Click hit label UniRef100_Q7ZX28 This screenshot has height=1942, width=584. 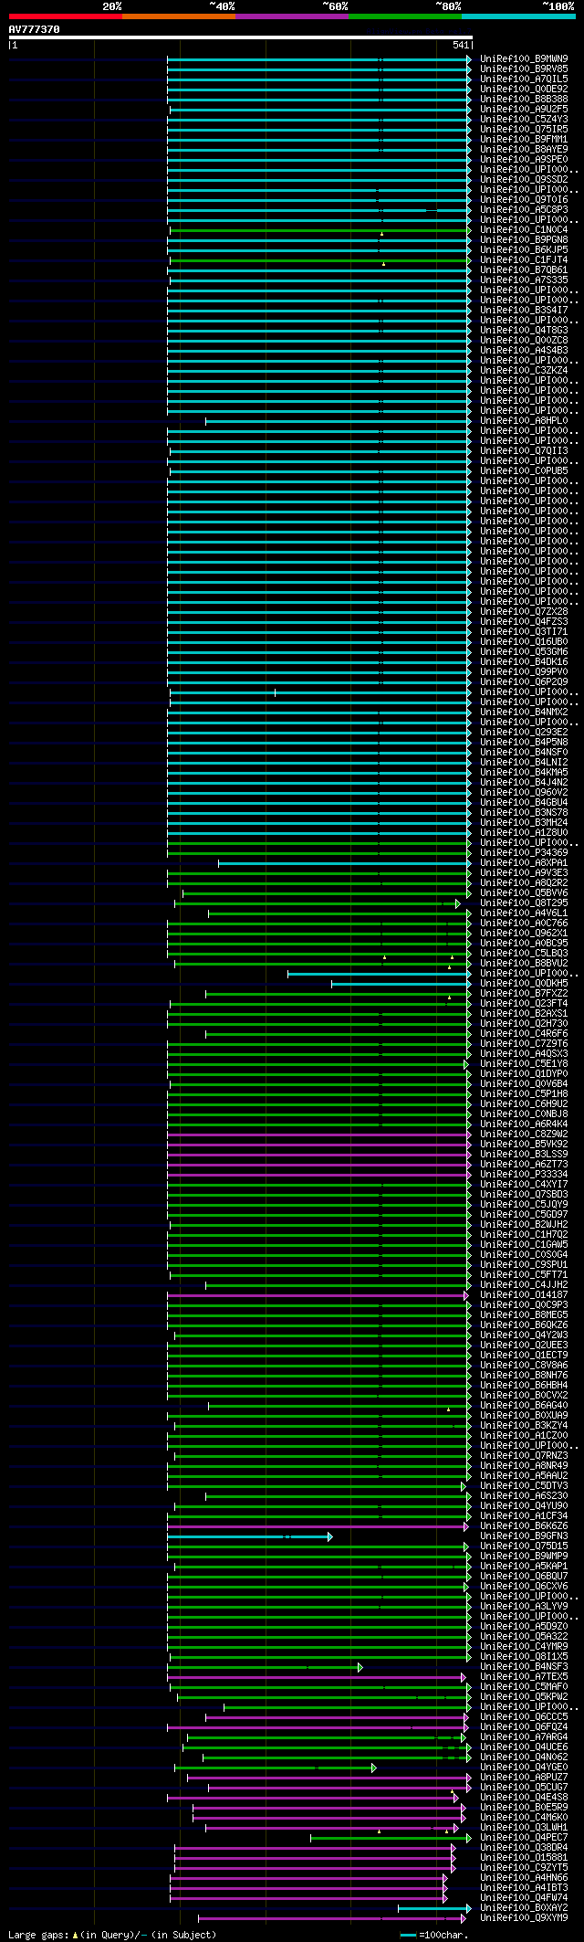524,612
